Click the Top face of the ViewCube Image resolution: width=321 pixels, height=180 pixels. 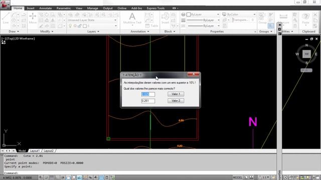click(306, 54)
